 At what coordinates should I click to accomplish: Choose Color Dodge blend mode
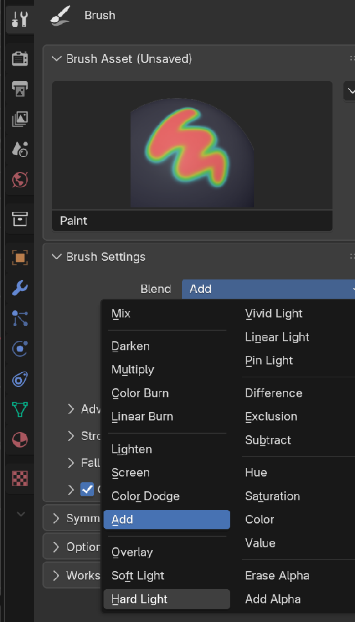167,496
